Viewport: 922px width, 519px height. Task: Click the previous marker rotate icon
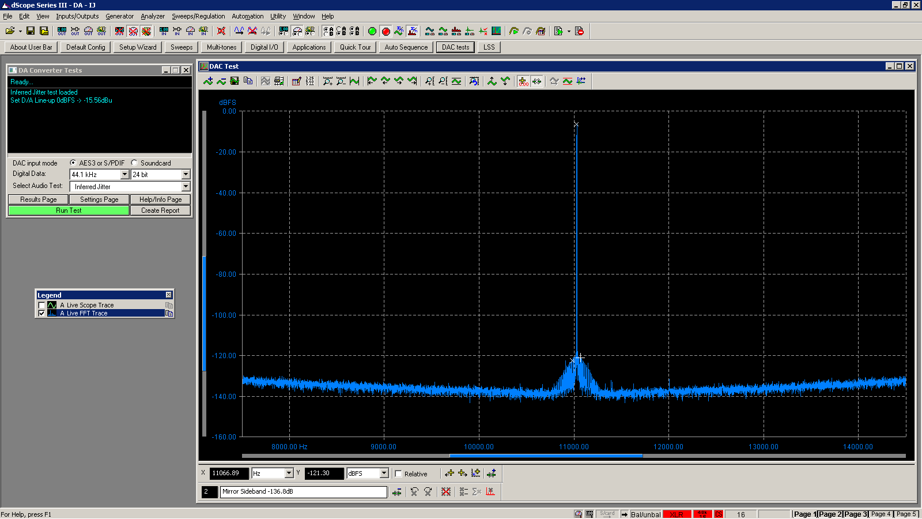click(414, 492)
